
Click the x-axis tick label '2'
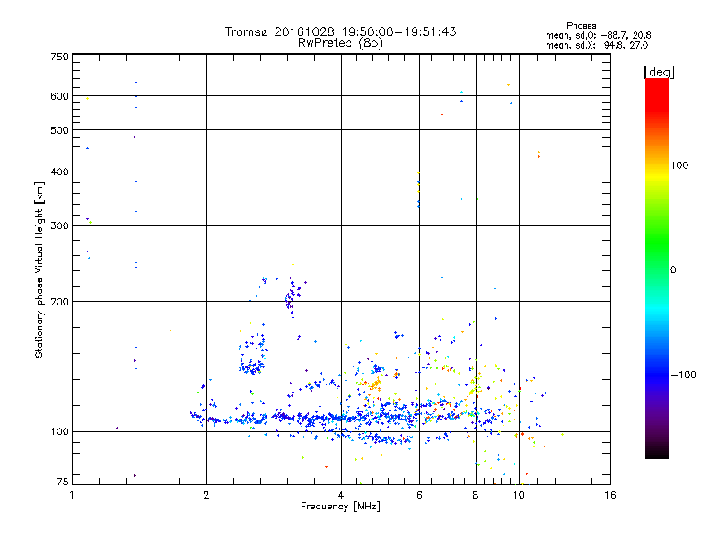[206, 495]
